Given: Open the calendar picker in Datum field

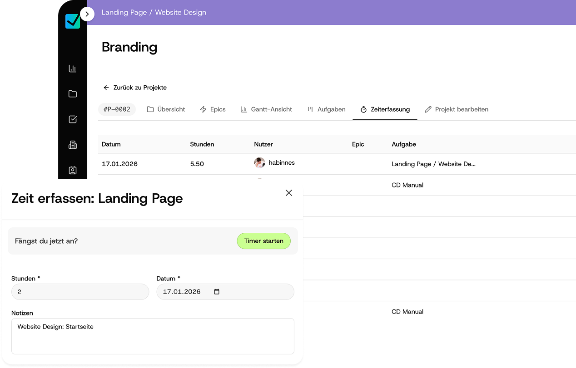Looking at the screenshot, I should (x=217, y=292).
